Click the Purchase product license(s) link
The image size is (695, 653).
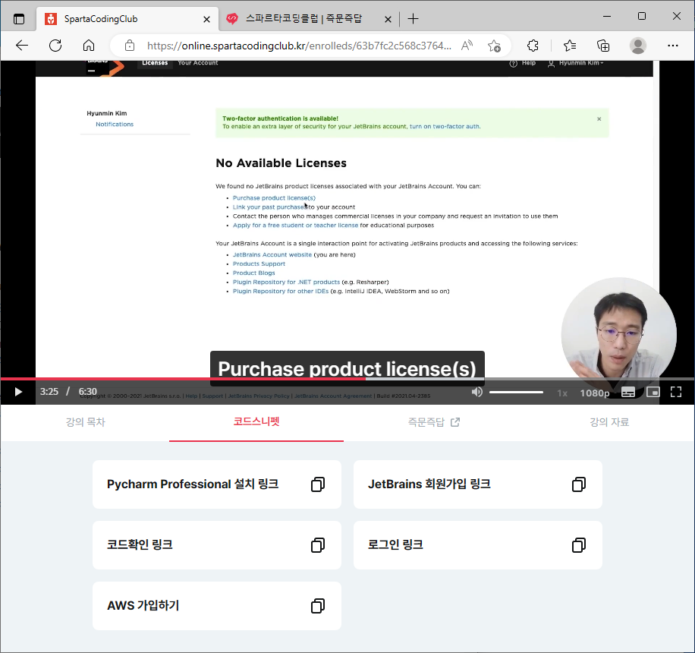point(274,198)
